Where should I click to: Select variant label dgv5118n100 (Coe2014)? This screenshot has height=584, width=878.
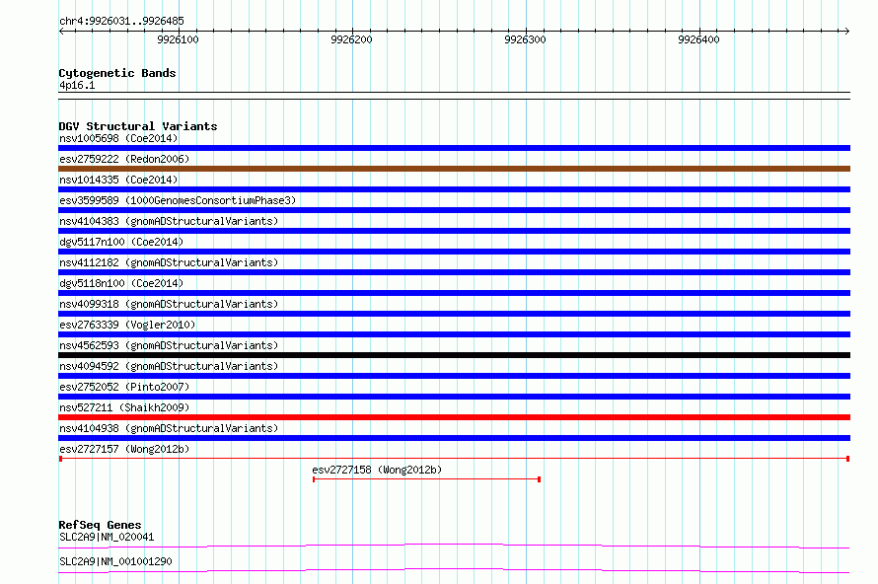[121, 283]
